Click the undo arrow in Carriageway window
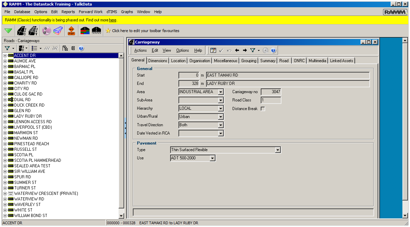 (x=229, y=50)
